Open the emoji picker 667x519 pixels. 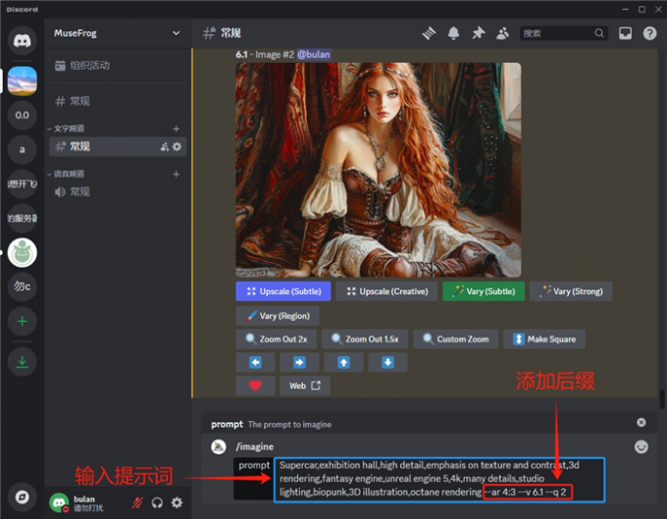click(641, 446)
